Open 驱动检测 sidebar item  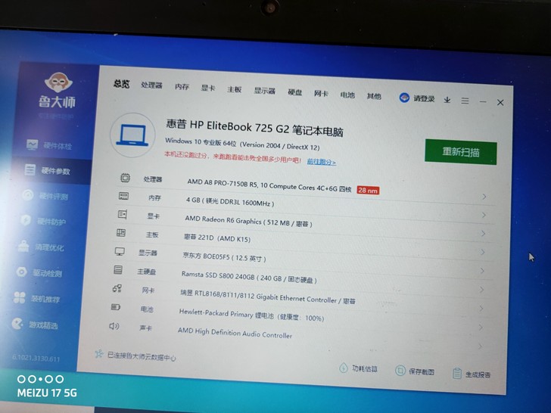click(39, 272)
